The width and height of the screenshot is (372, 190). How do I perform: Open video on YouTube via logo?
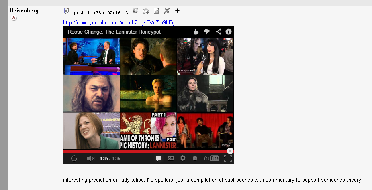(x=211, y=158)
